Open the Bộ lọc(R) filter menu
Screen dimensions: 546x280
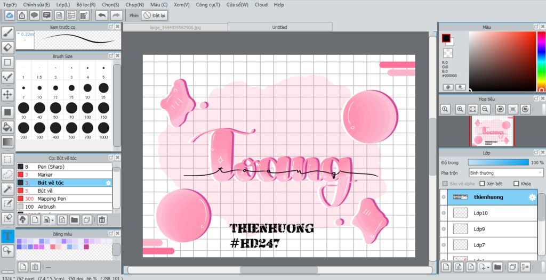click(86, 5)
